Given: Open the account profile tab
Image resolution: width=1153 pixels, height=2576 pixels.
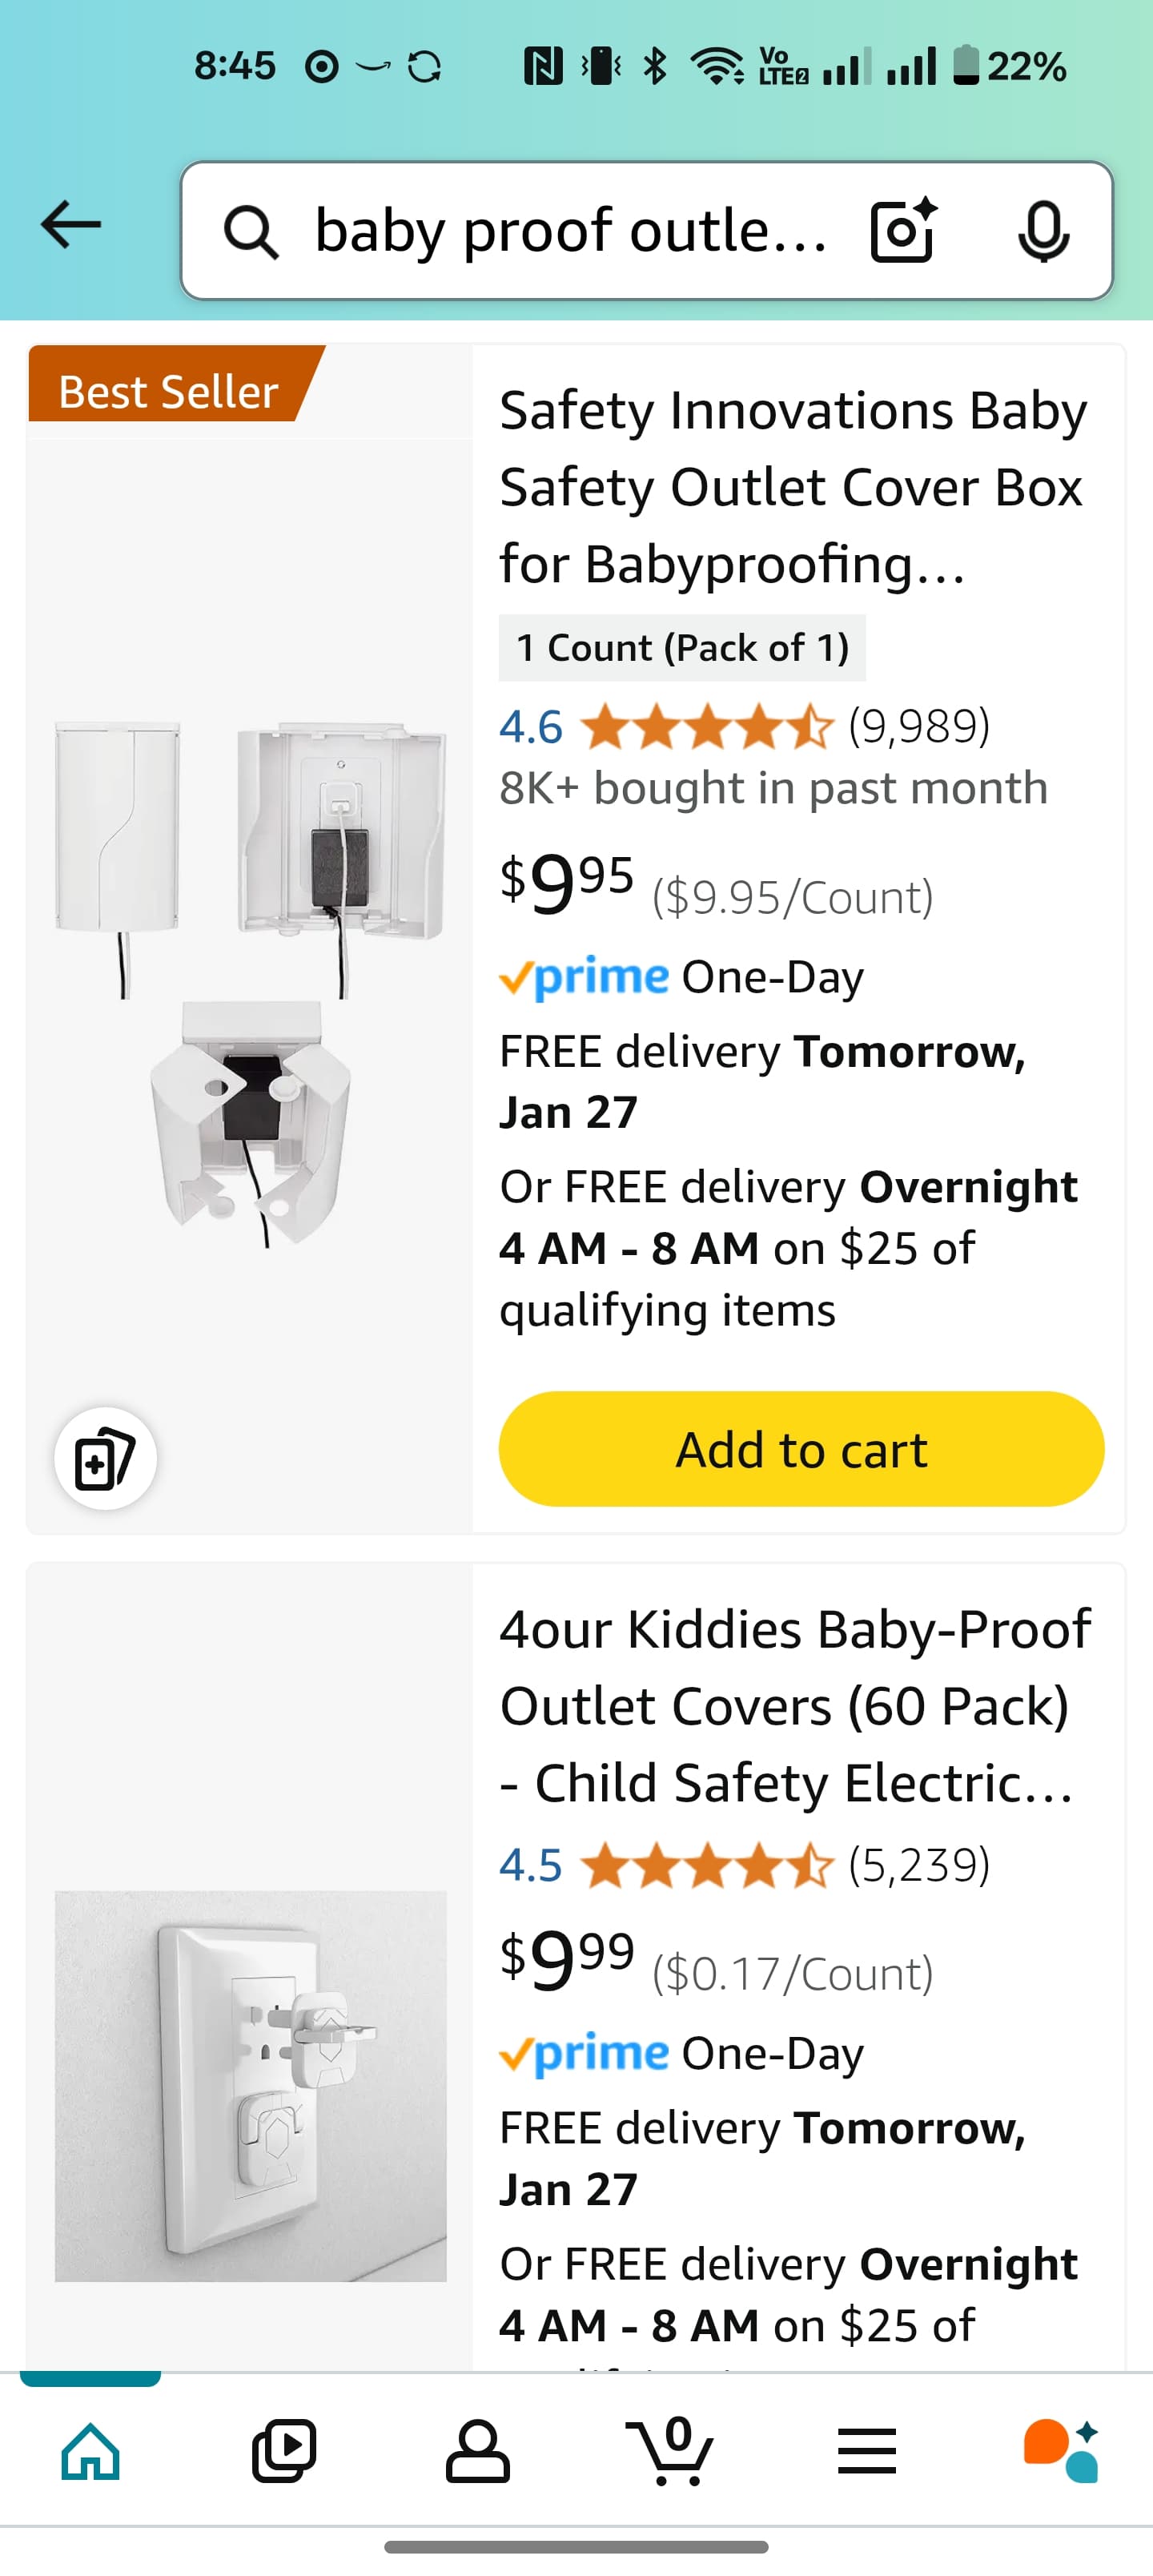Looking at the screenshot, I should coord(477,2451).
